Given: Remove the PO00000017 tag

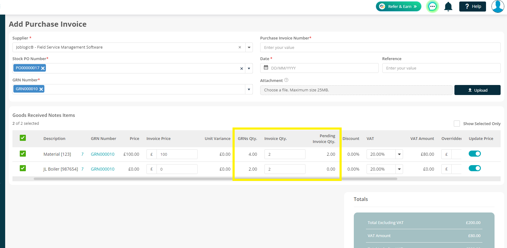Looking at the screenshot, I should 43,68.
